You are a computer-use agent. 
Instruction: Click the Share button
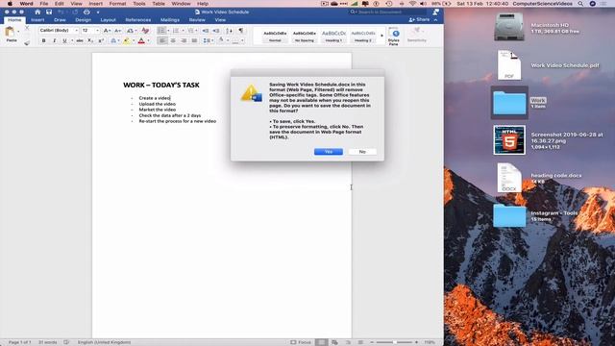pos(419,19)
